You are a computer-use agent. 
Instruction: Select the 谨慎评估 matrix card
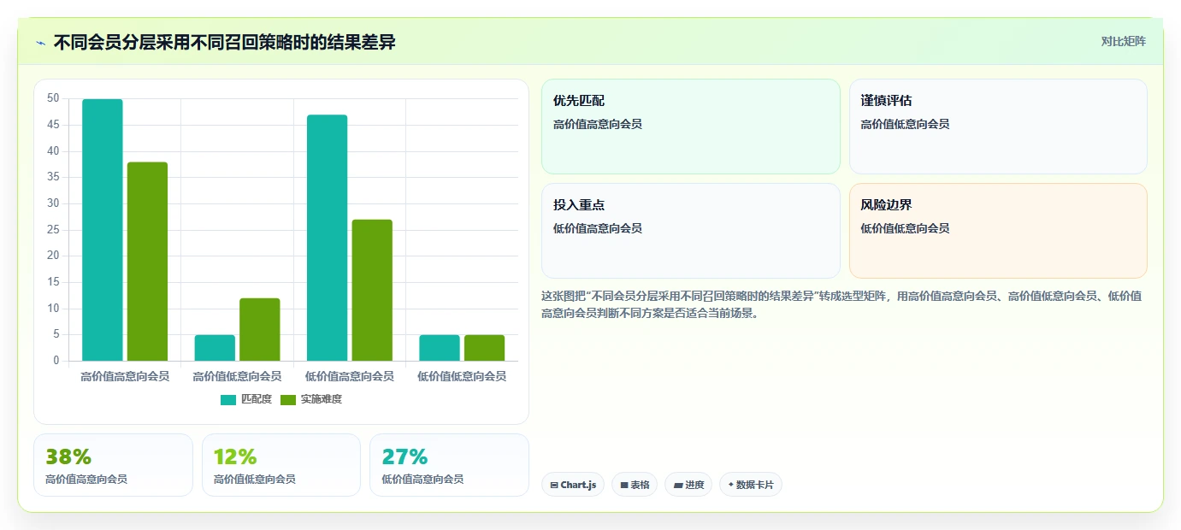(998, 127)
